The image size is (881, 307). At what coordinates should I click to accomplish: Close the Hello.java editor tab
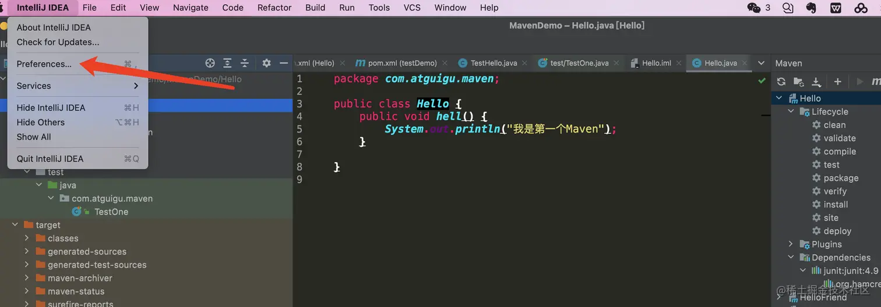745,63
